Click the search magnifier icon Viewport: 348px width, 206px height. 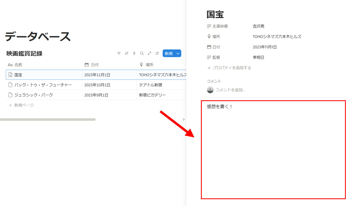pyautogui.click(x=142, y=54)
